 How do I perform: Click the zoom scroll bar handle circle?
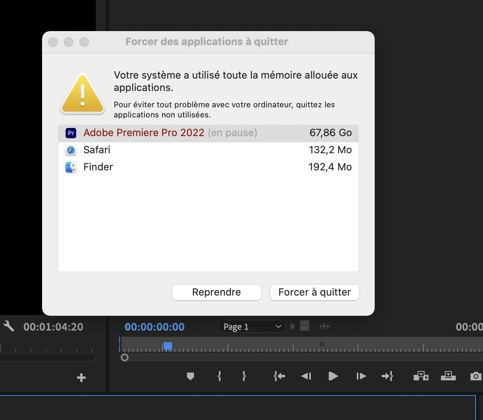point(125,357)
